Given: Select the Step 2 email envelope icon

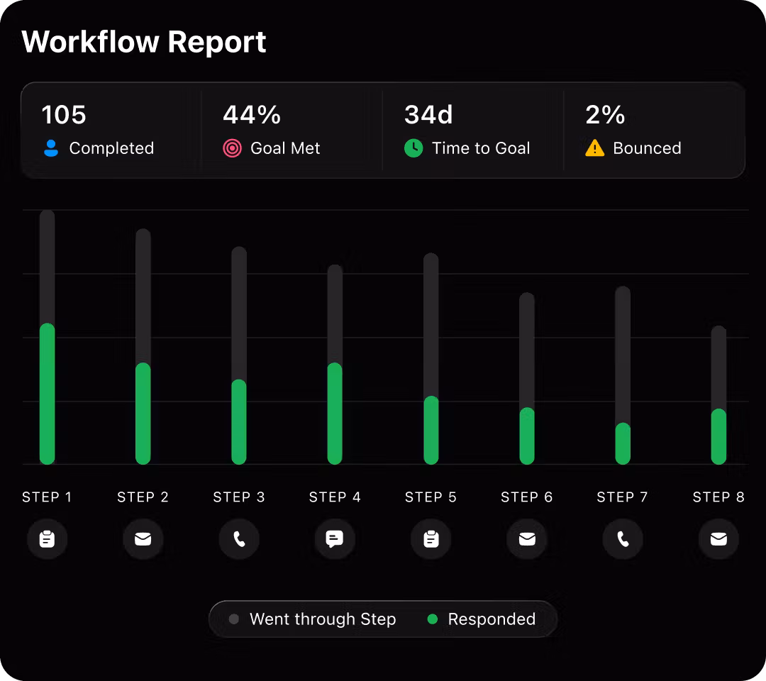Looking at the screenshot, I should [143, 539].
